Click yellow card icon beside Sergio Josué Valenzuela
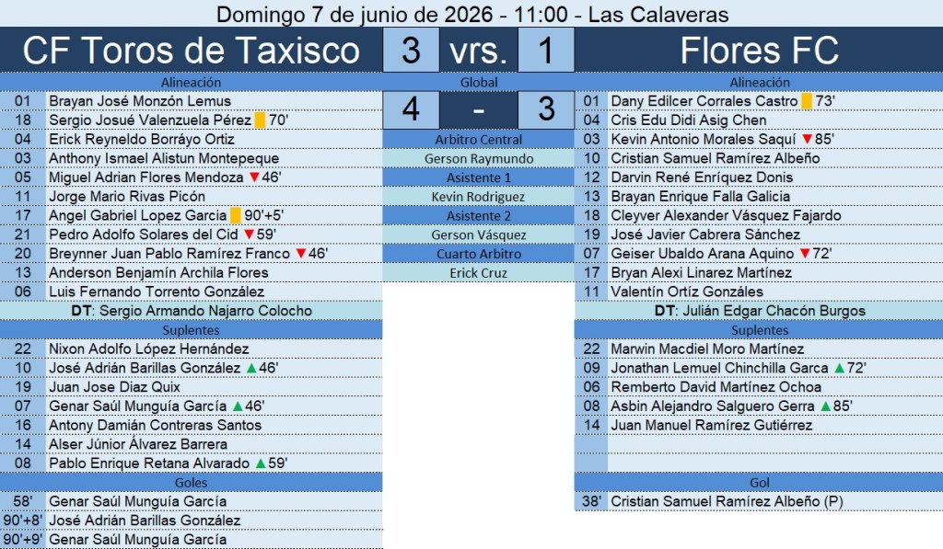This screenshot has width=943, height=549. point(260,120)
